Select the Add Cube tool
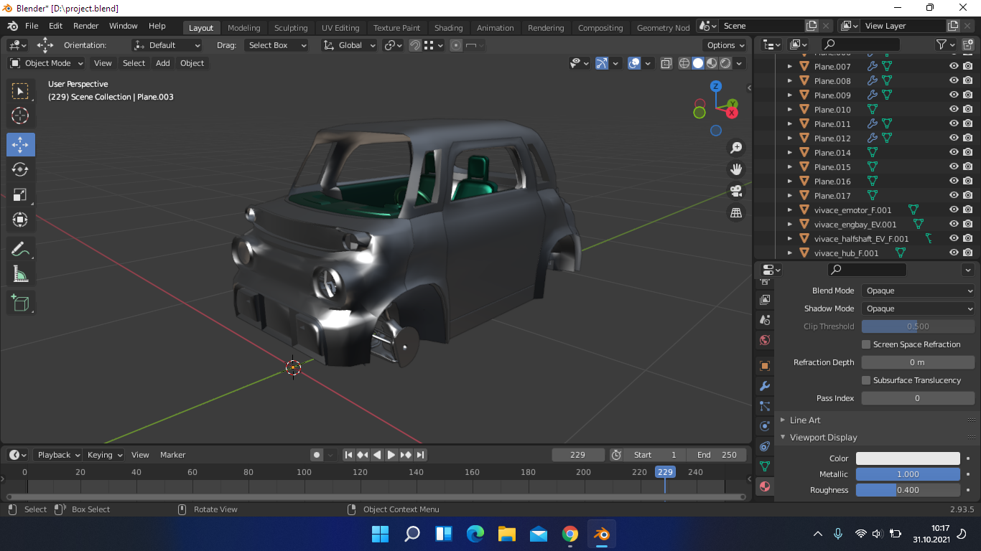This screenshot has width=981, height=551. click(x=20, y=303)
